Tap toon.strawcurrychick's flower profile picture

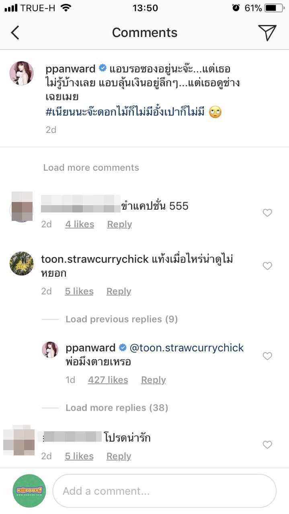[21, 263]
